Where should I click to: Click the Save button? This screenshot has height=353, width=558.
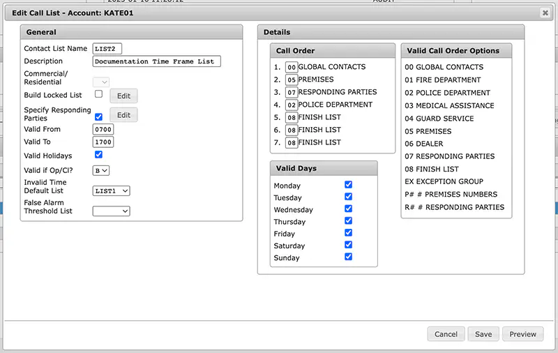483,334
